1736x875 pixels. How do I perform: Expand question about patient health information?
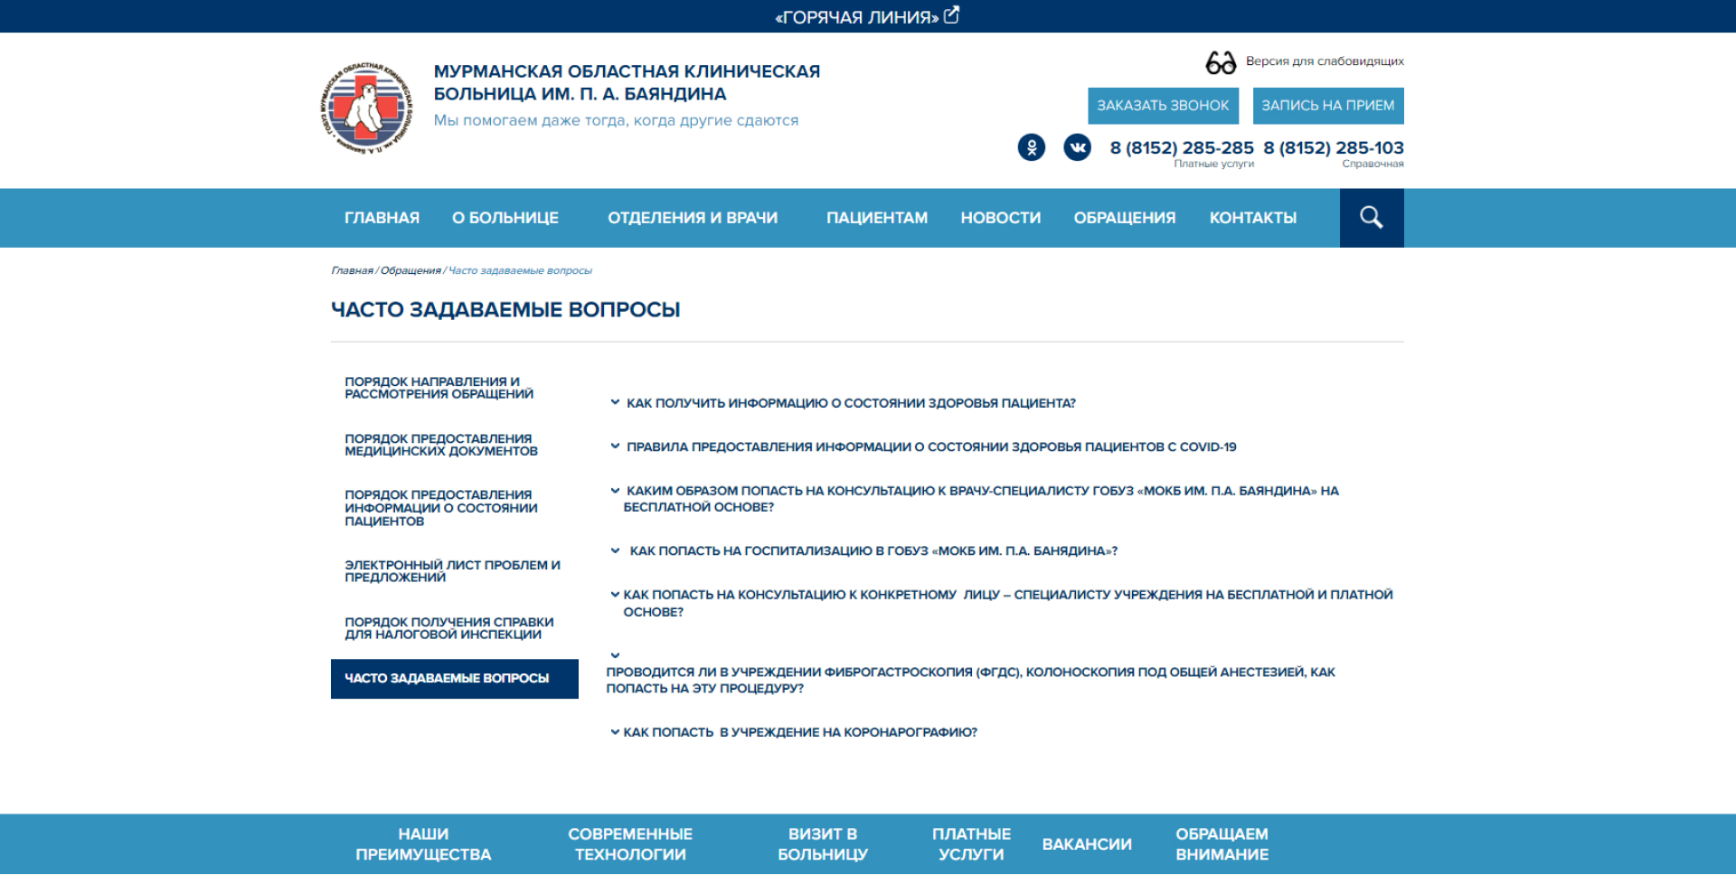[x=850, y=403]
